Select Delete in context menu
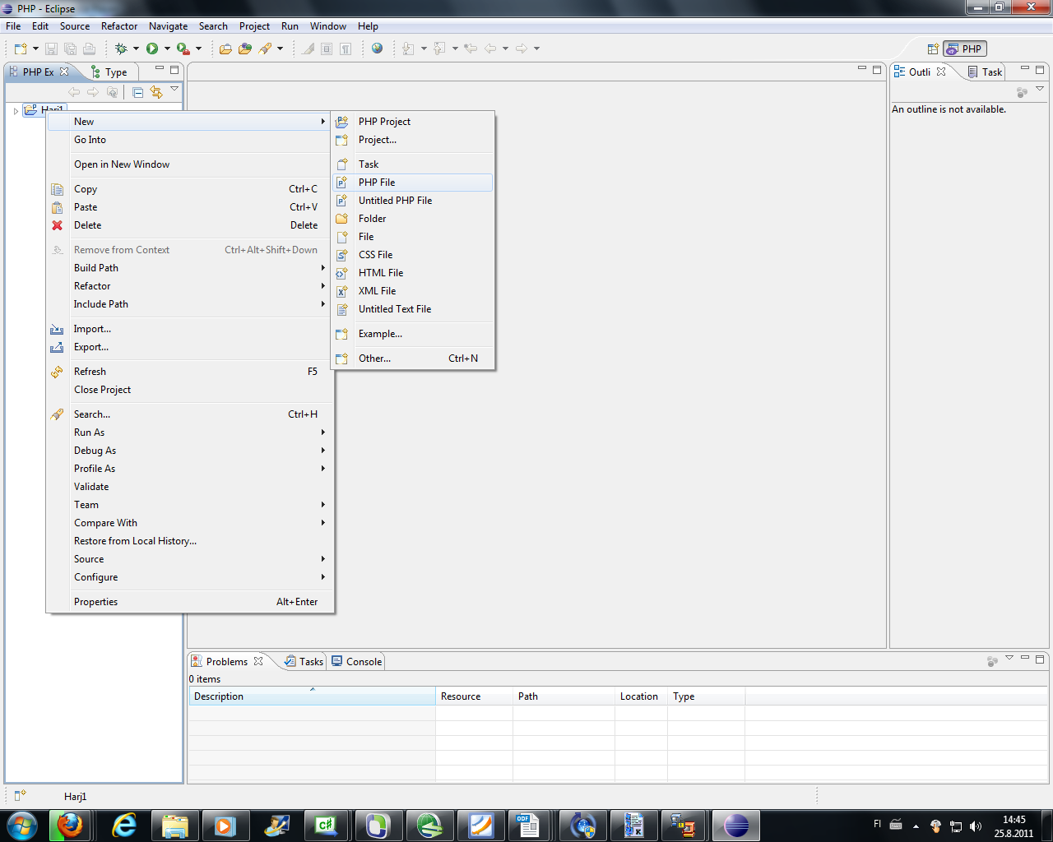Screen dimensions: 1053x842 pos(190,225)
